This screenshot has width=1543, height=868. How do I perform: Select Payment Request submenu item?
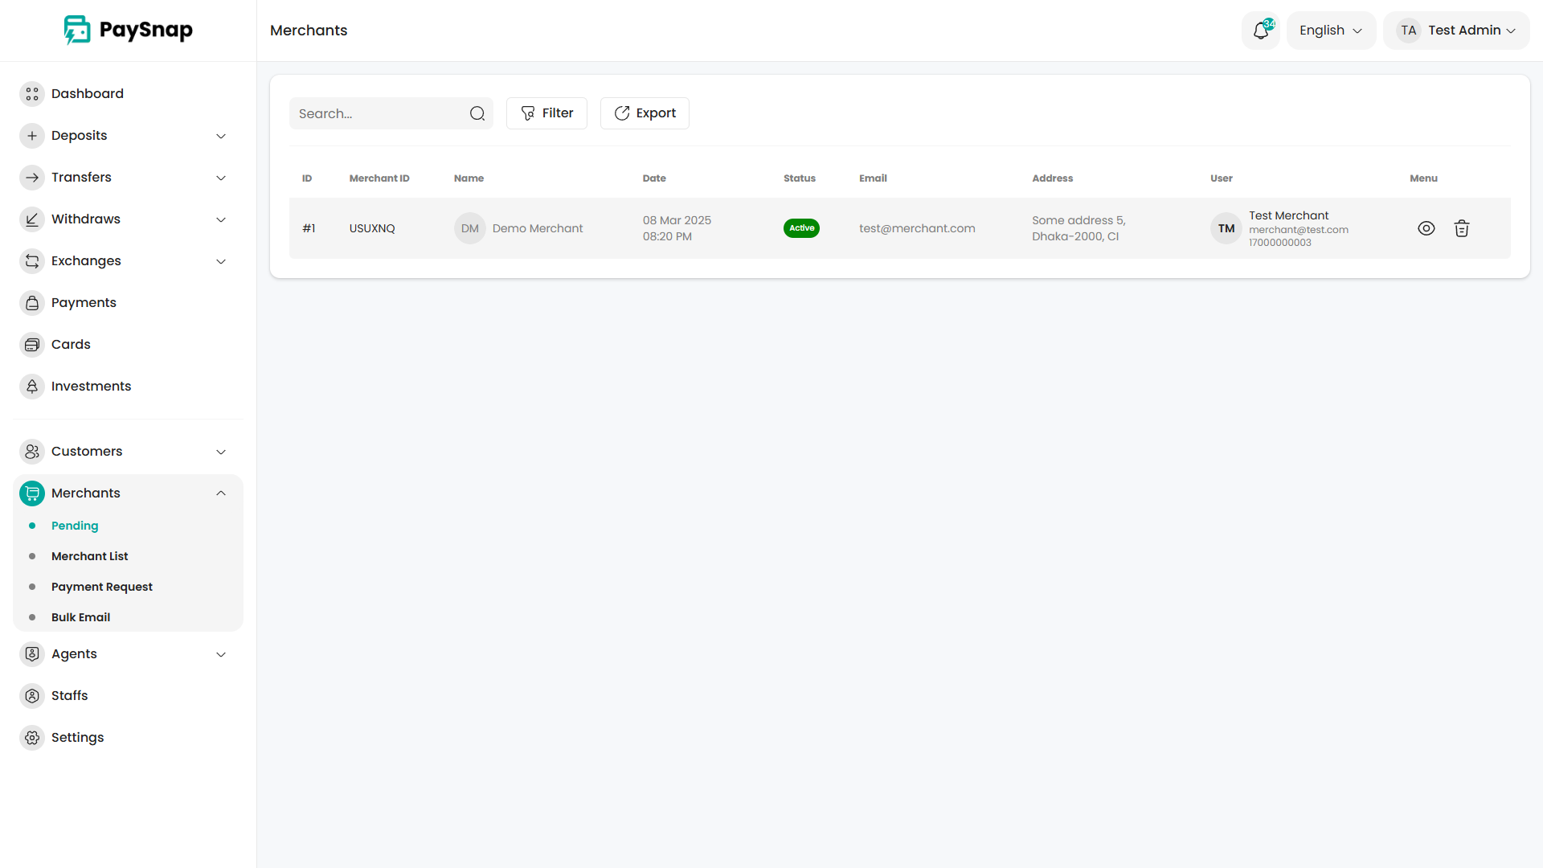pos(102,587)
